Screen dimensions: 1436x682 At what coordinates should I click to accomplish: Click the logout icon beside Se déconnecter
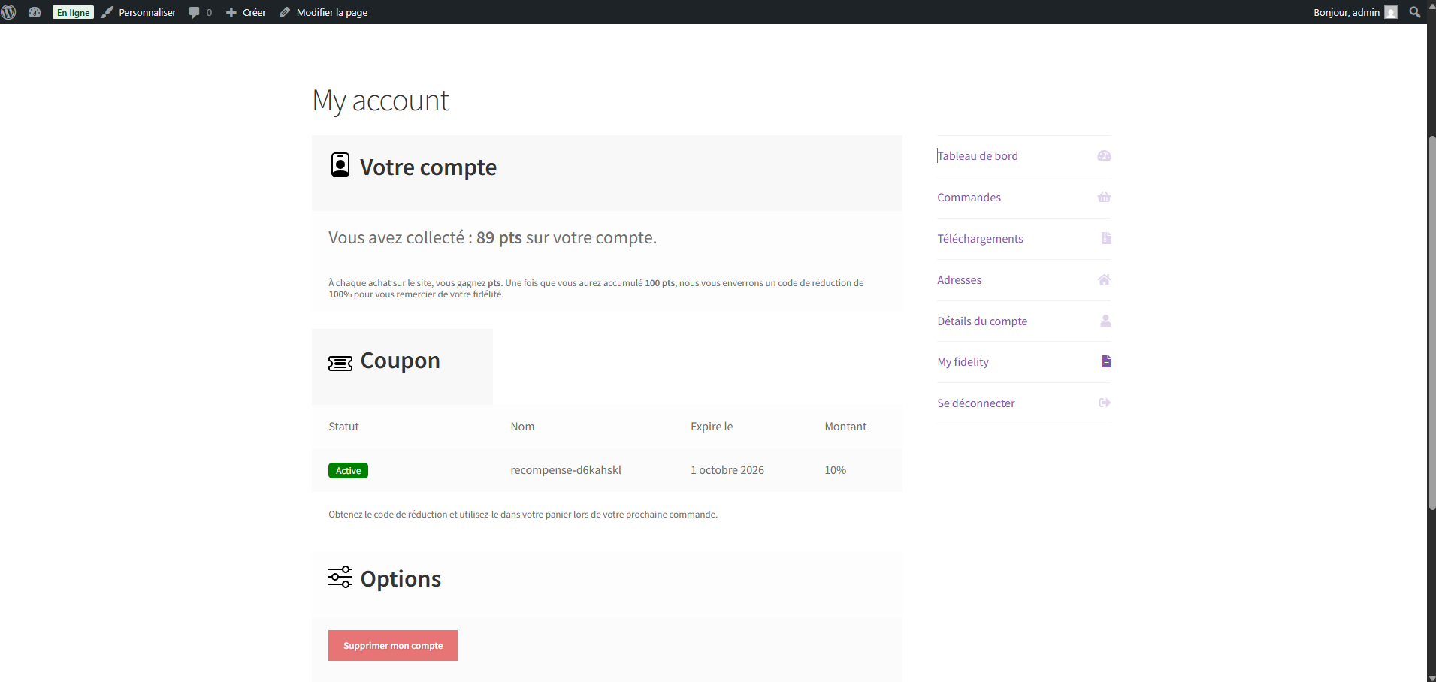1103,403
